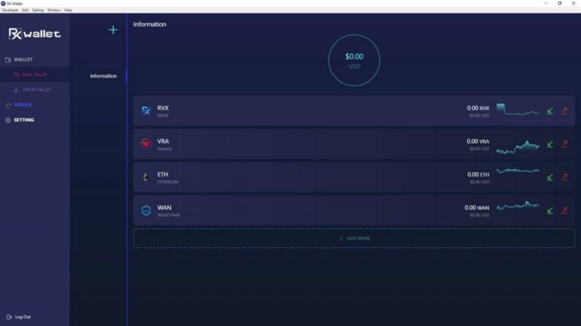This screenshot has height=326, width=581.
Task: Click the circle icon beside WRDEX
Action: tap(7, 105)
